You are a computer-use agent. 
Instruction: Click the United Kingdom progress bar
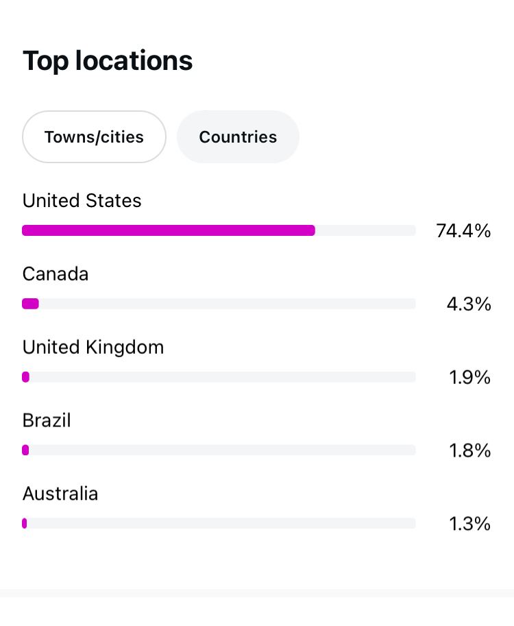[219, 377]
